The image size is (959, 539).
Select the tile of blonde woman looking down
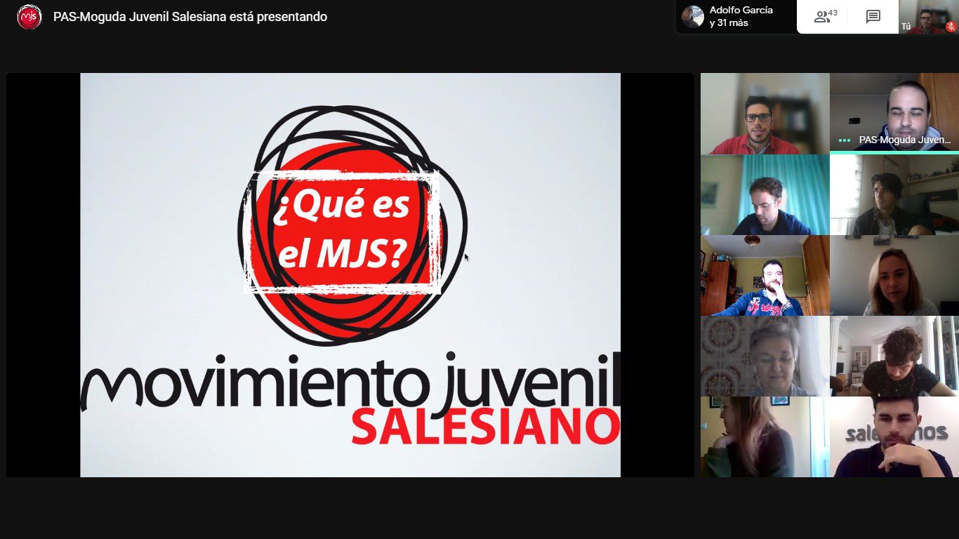click(x=894, y=275)
